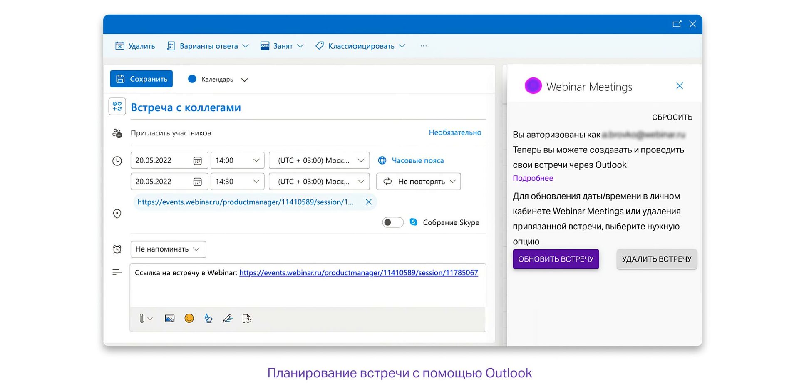Open the end date calendar picker icon

tap(198, 182)
